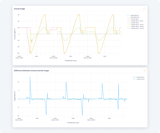Toggle Tracker NCU1 in the Difference chart legend
The height and width of the screenshot is (133, 160).
click(x=139, y=77)
